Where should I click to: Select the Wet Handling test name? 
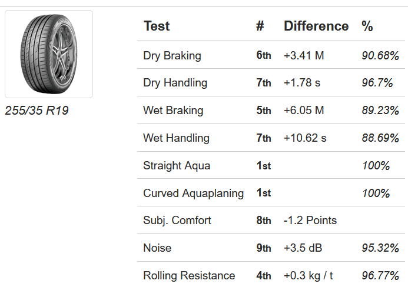(176, 138)
